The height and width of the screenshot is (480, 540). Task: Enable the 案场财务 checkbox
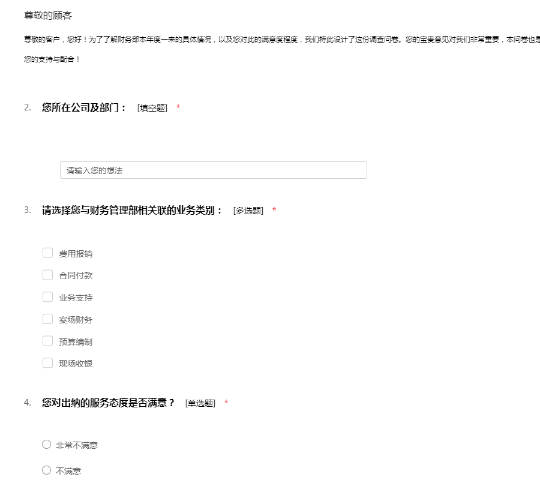tap(48, 319)
